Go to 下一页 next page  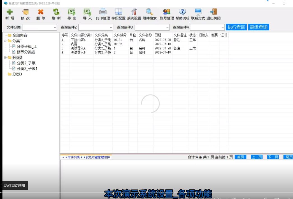point(273,157)
